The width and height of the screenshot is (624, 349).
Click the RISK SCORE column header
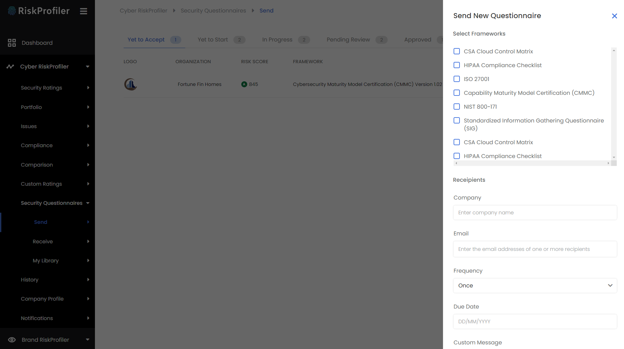pos(254,62)
